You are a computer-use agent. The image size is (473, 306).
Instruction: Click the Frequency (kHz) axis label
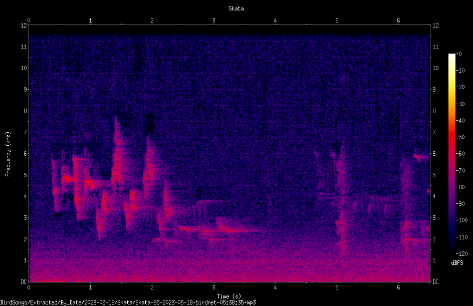(8, 154)
